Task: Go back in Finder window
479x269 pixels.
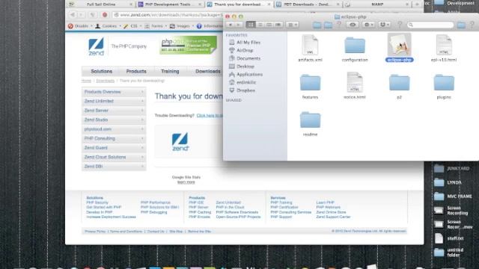Action: tap(231, 25)
